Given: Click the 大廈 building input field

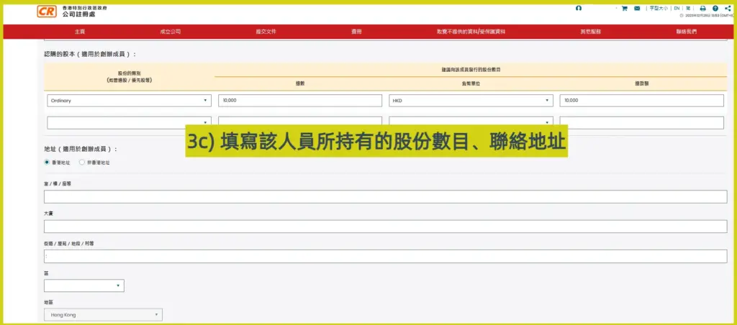Looking at the screenshot, I should pyautogui.click(x=385, y=226).
